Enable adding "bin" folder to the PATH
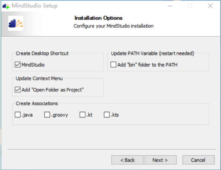The height and width of the screenshot is (170, 221). tap(113, 65)
